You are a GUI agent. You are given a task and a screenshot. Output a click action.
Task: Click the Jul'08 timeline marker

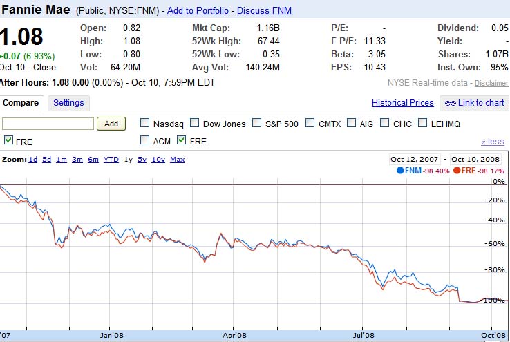[363, 335]
